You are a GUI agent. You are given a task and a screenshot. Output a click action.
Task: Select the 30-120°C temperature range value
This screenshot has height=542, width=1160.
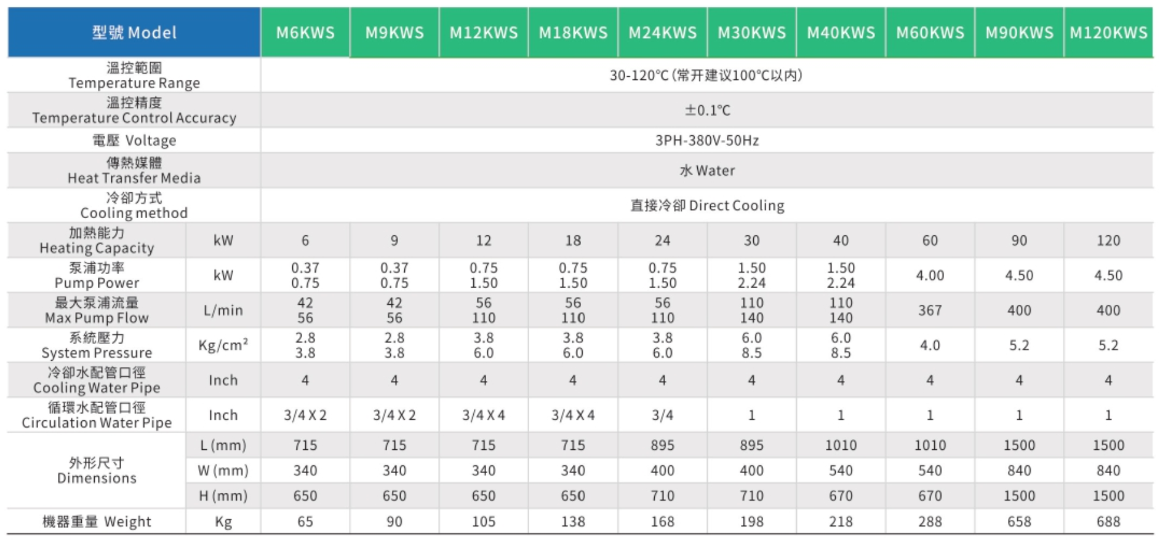coord(706,76)
